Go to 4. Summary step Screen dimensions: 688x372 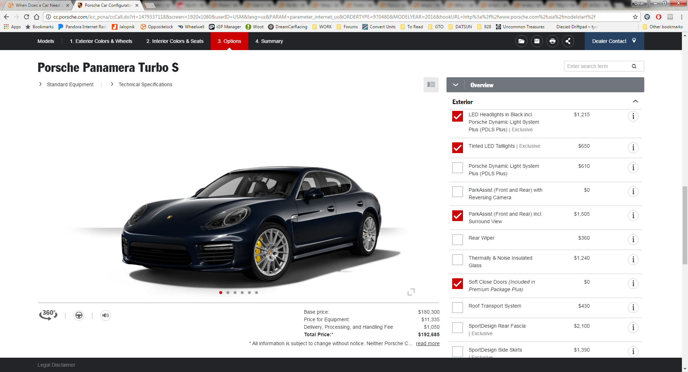click(x=269, y=41)
